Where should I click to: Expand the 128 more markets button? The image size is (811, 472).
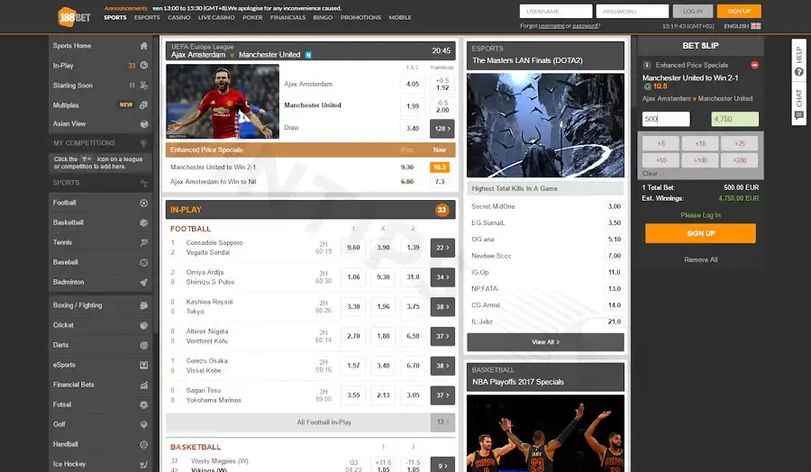pos(442,128)
